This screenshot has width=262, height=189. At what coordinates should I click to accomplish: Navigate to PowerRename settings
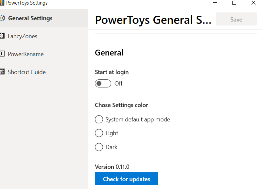pos(26,54)
